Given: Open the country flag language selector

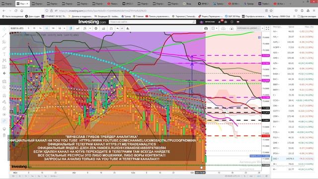Looking at the screenshot, I should click(238, 22).
